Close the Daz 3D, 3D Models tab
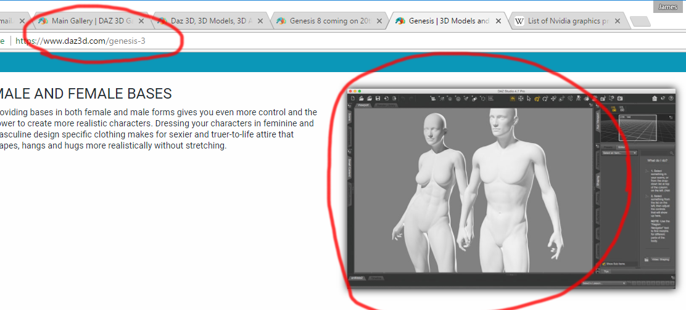Screen dimensions: 686x310 point(260,20)
